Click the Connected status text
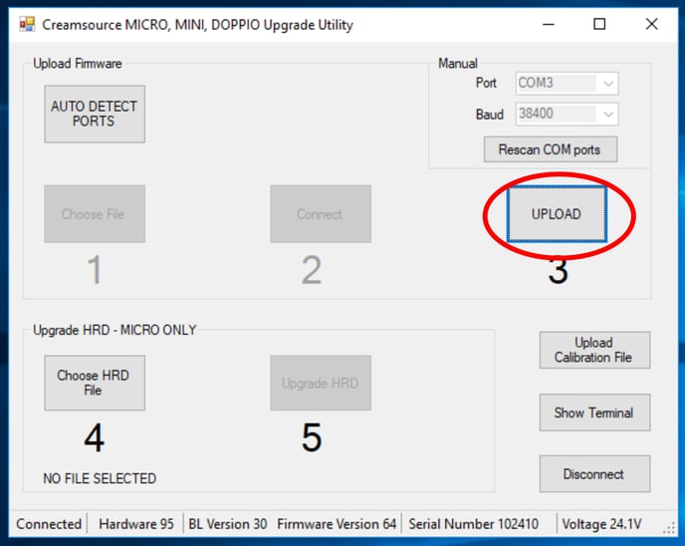Image resolution: width=685 pixels, height=546 pixels. 49,524
